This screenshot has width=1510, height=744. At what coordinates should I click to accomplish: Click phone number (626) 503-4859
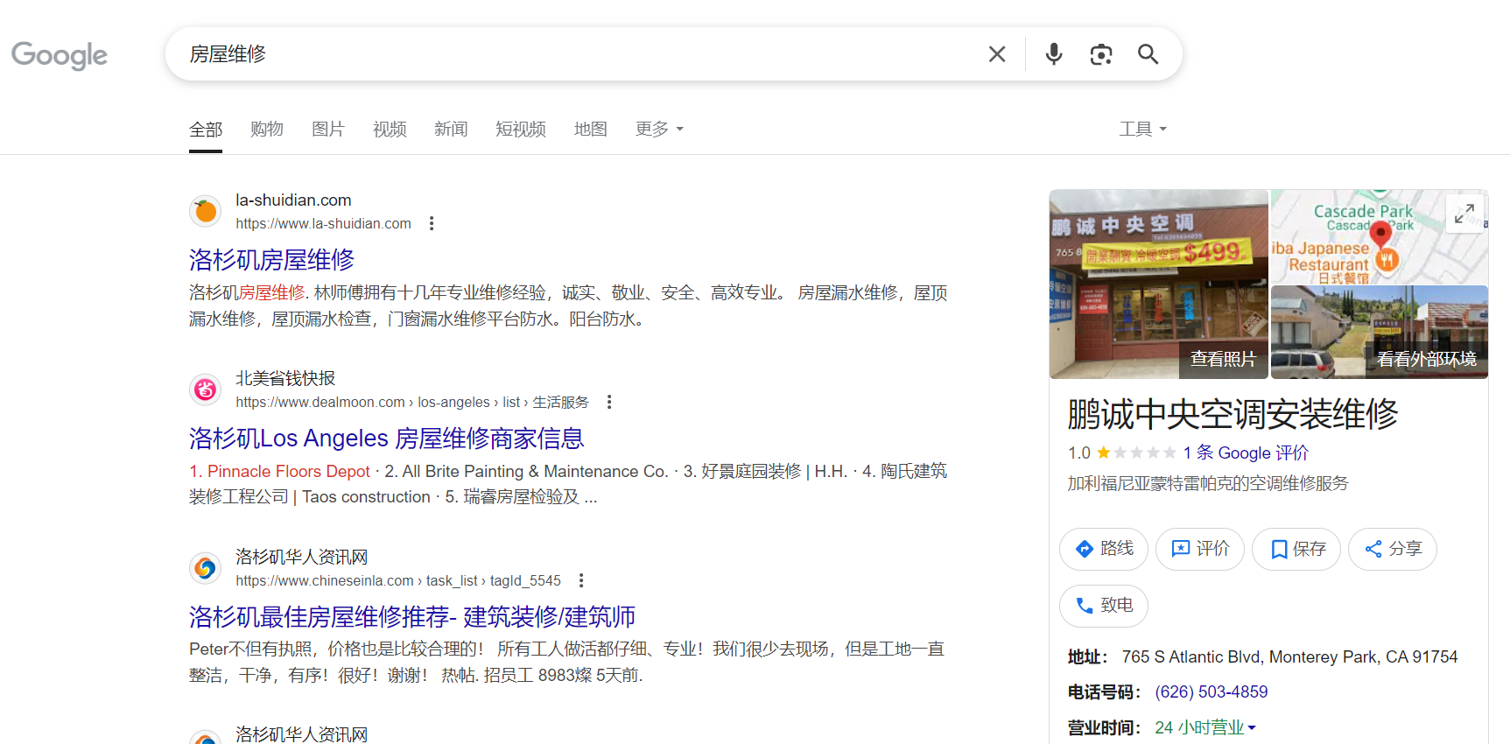1212,692
